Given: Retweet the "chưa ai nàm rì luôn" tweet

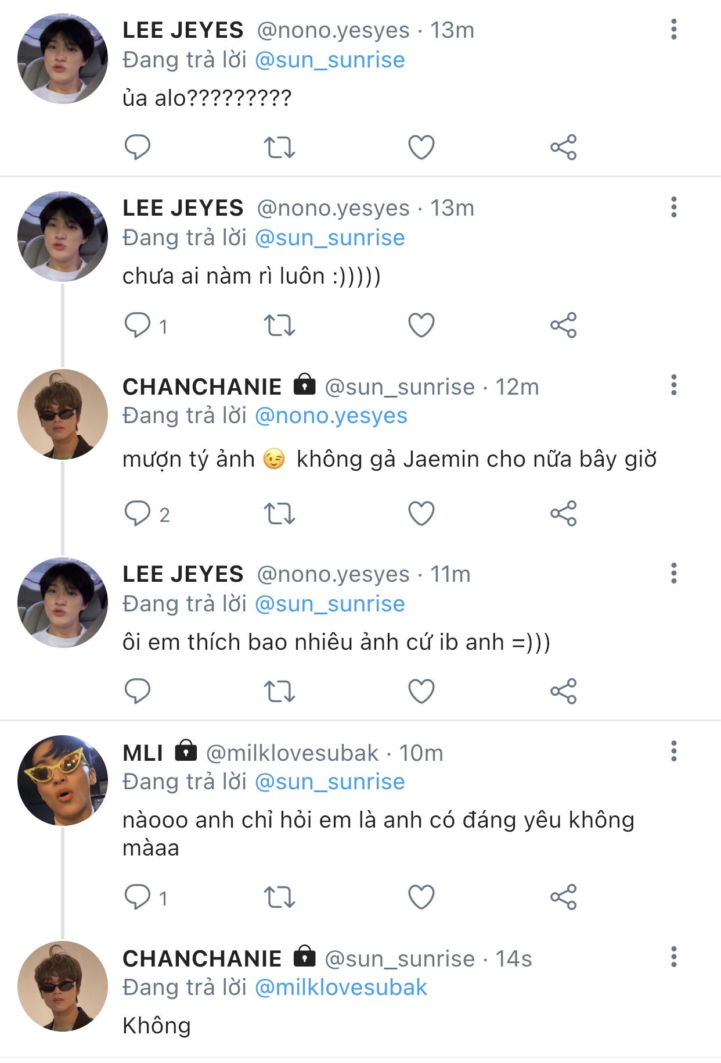Looking at the screenshot, I should coord(279,325).
